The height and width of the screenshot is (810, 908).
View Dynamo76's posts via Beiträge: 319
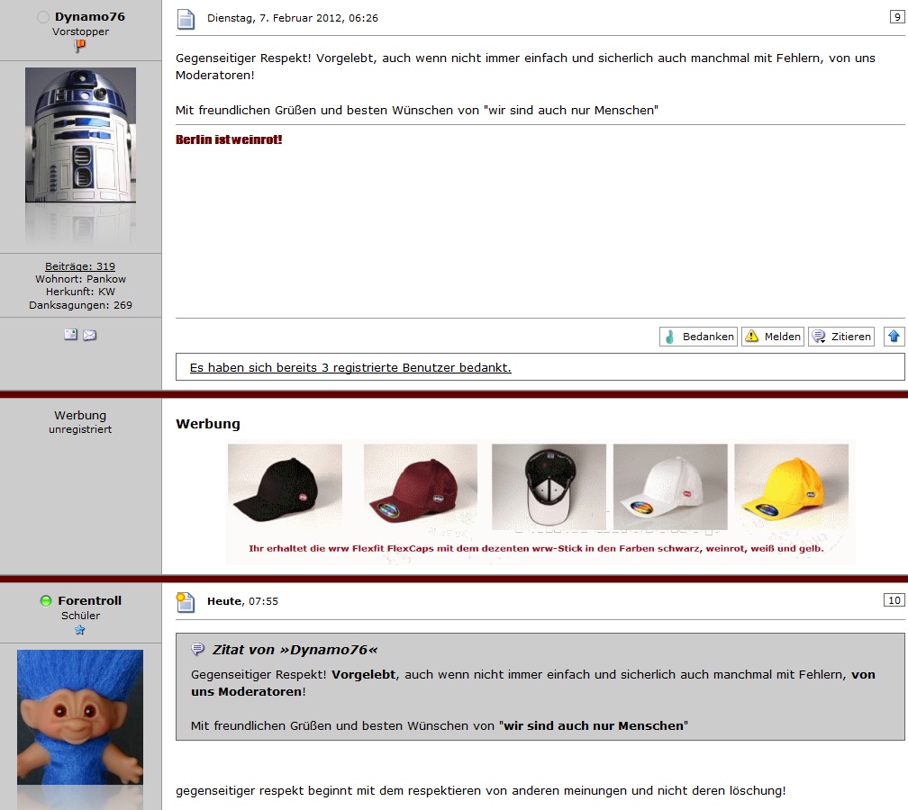click(80, 266)
